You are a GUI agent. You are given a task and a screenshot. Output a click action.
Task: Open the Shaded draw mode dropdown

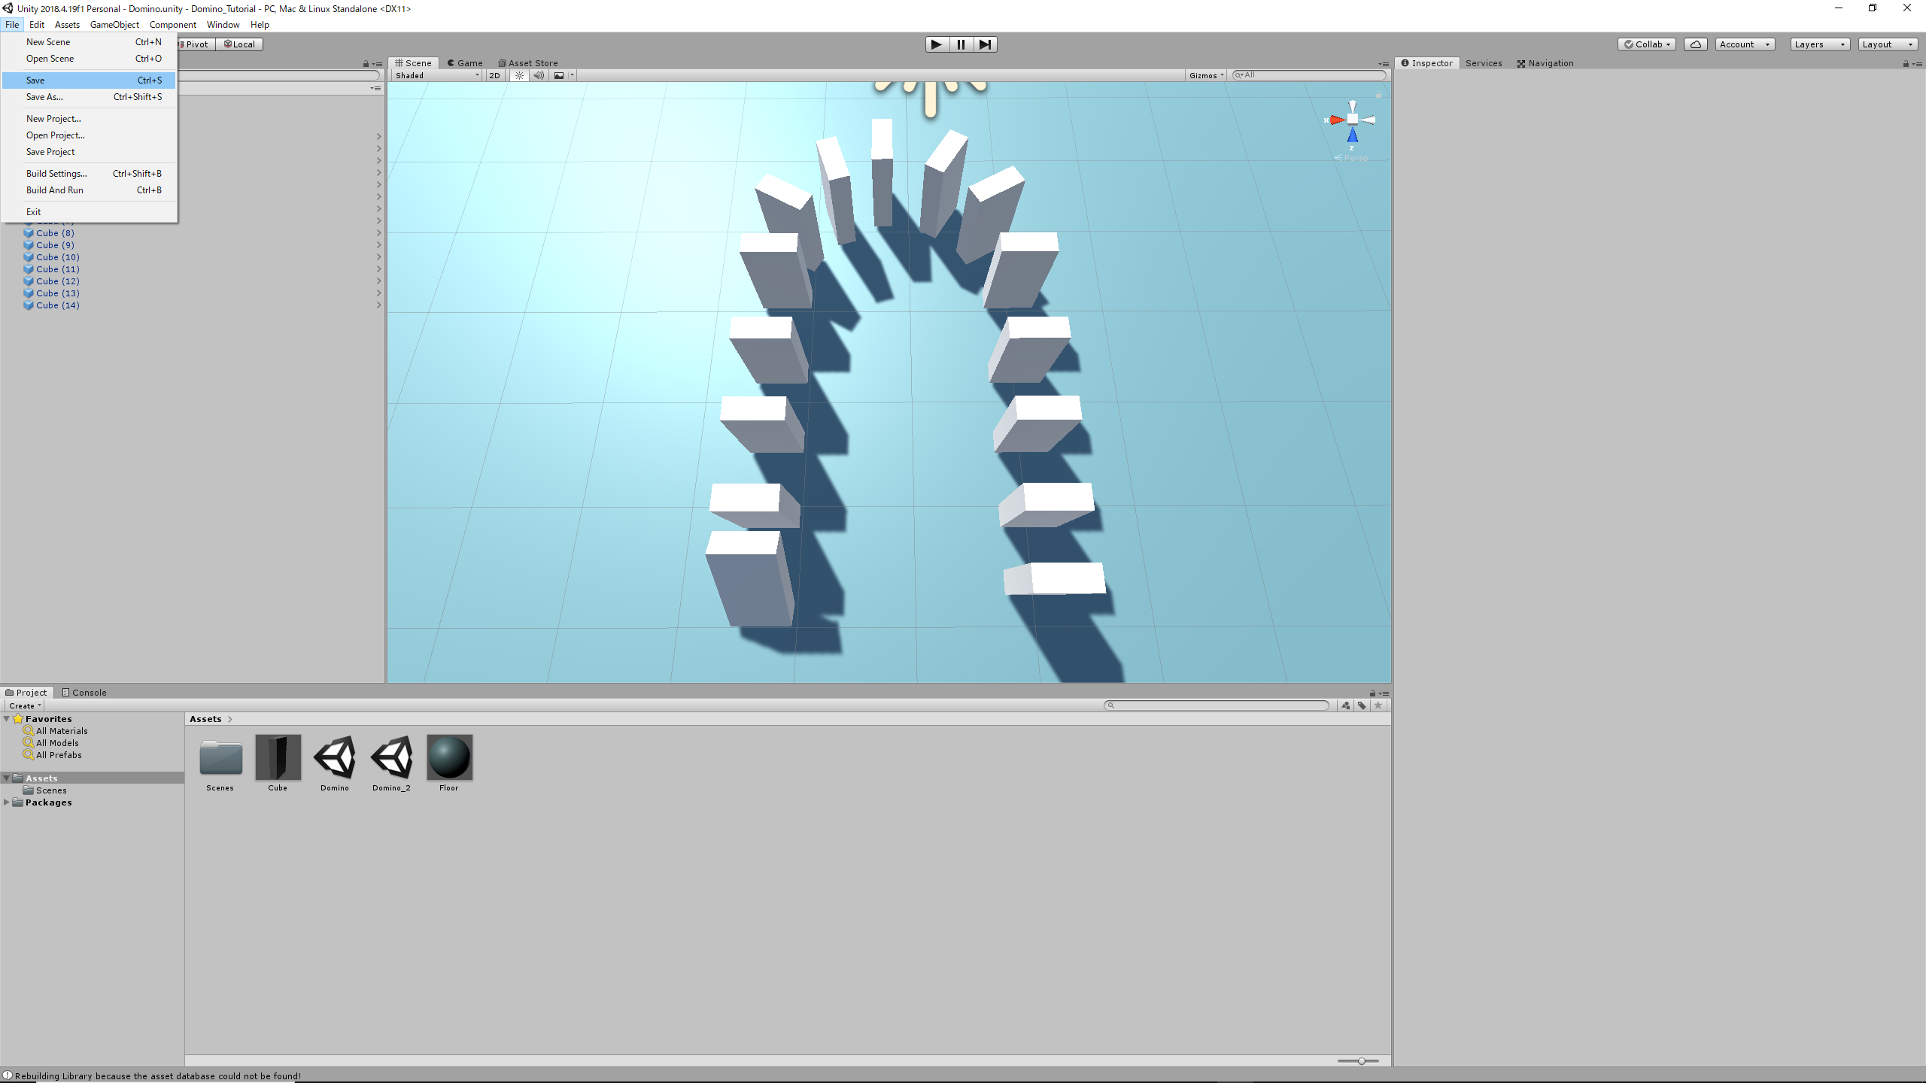(x=437, y=75)
